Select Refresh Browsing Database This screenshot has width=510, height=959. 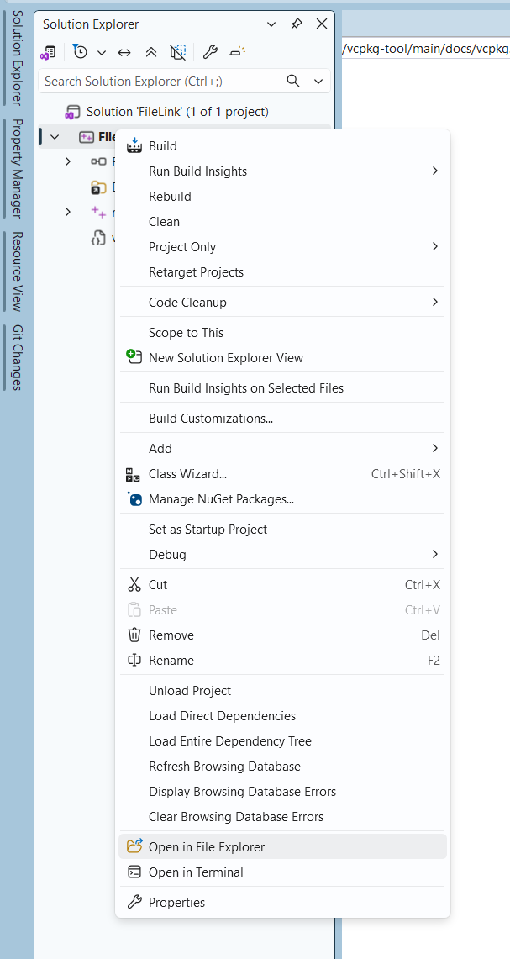click(x=282, y=766)
